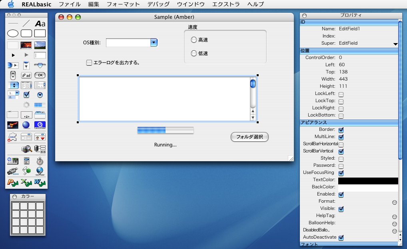The width and height of the screenshot is (407, 249).
Task: Select the radio button control tool
Action: coord(40,95)
